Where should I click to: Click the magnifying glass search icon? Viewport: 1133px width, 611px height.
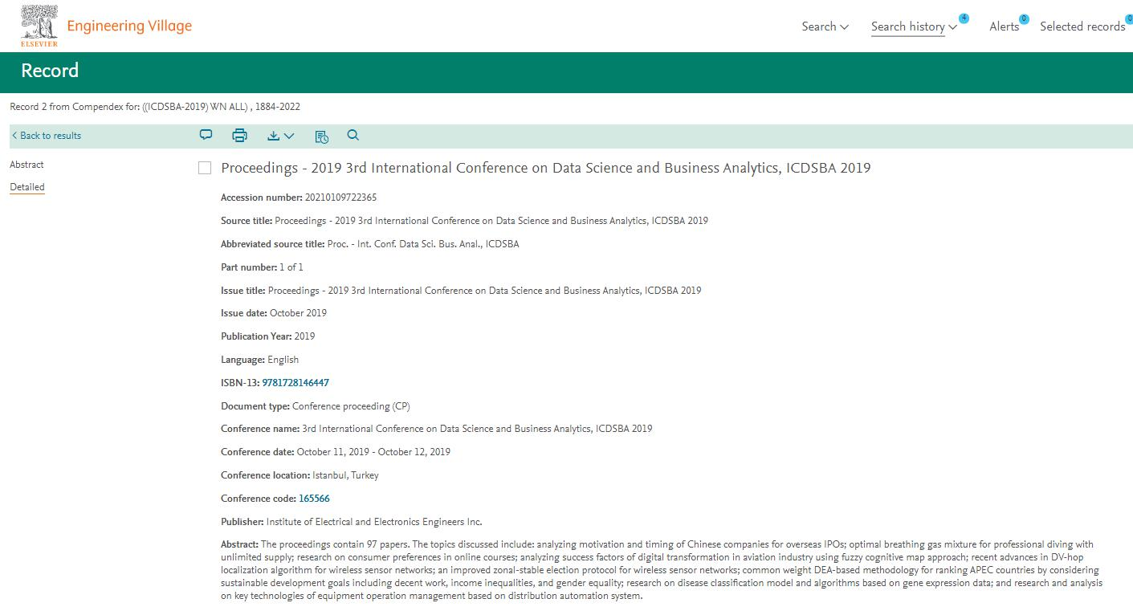pyautogui.click(x=353, y=136)
